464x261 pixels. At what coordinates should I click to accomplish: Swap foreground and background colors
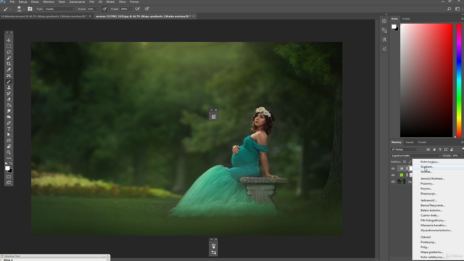11,163
